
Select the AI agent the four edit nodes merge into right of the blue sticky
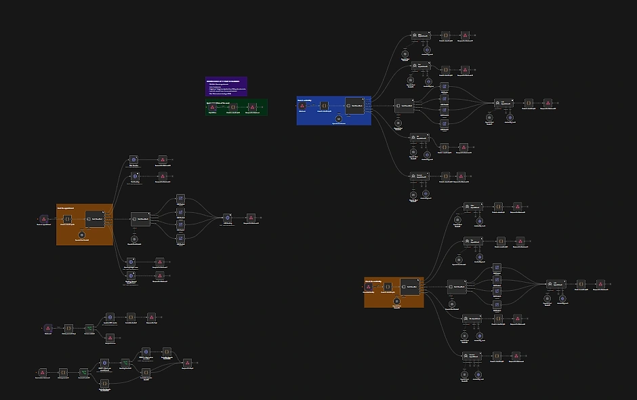(504, 103)
